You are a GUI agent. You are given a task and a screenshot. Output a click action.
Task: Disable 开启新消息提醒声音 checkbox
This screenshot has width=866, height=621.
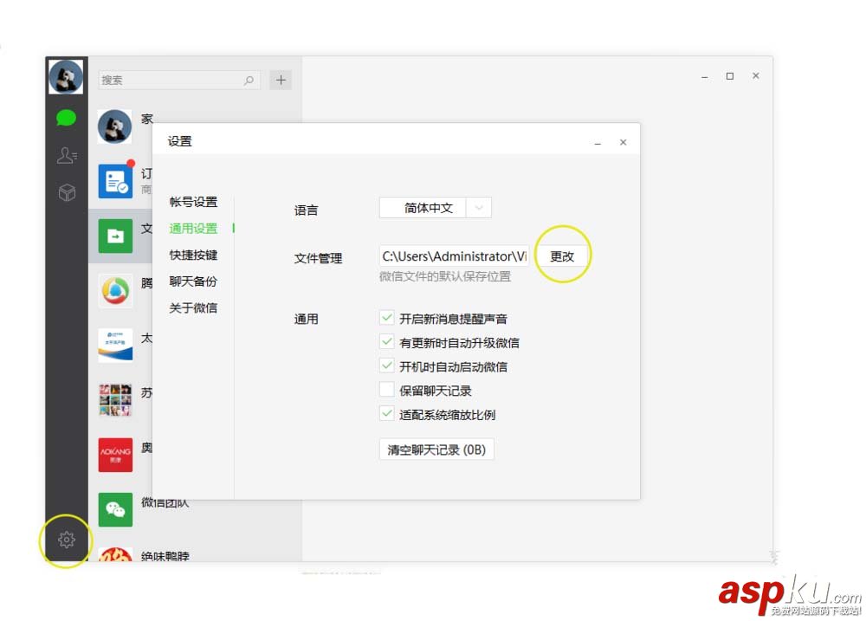tap(387, 317)
